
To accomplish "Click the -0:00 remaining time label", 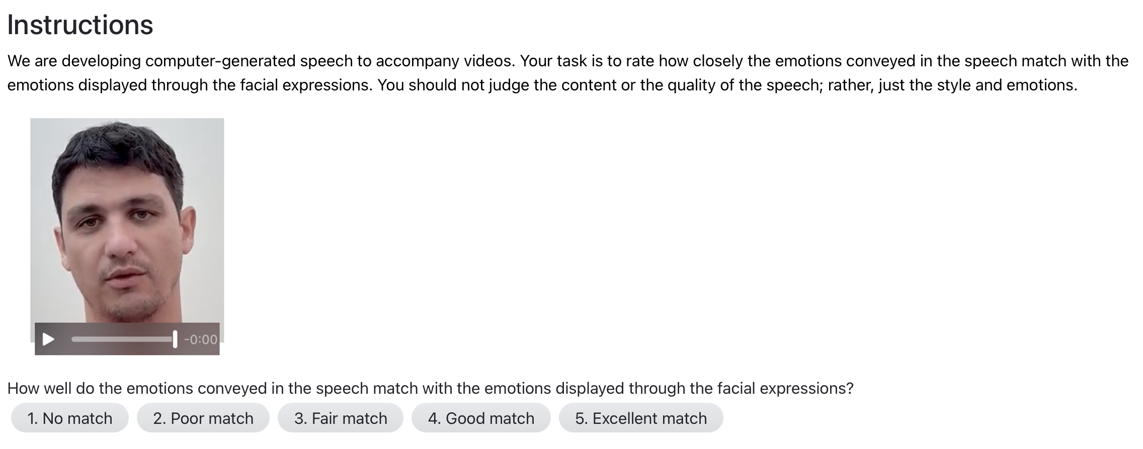I will (201, 340).
